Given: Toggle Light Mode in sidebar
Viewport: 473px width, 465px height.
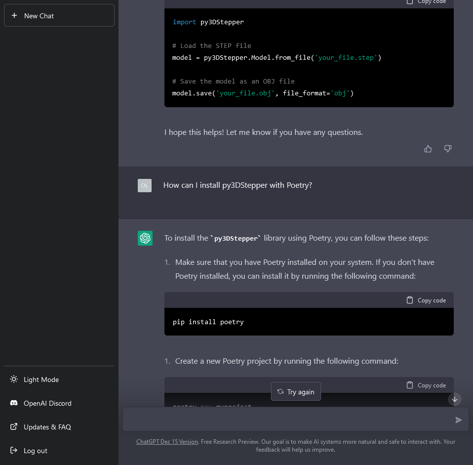Looking at the screenshot, I should pos(41,380).
